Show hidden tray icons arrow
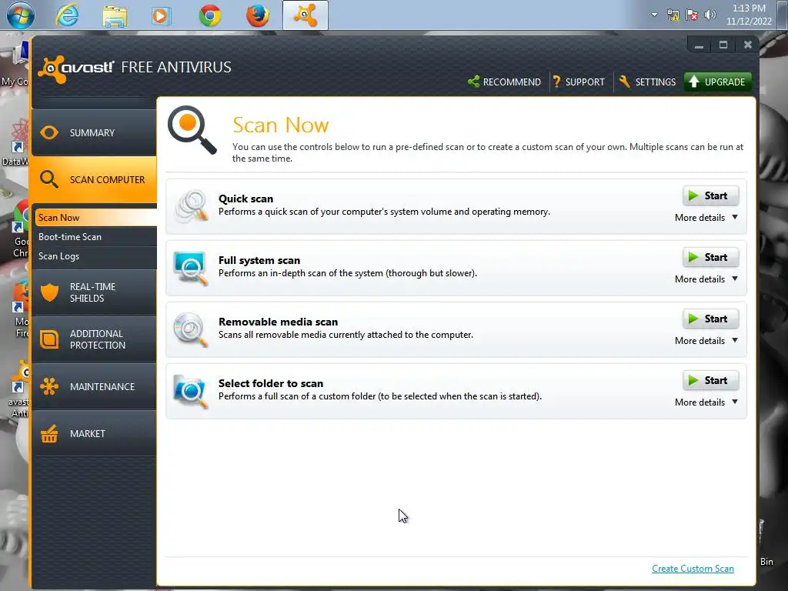Image resolution: width=788 pixels, height=591 pixels. (654, 15)
